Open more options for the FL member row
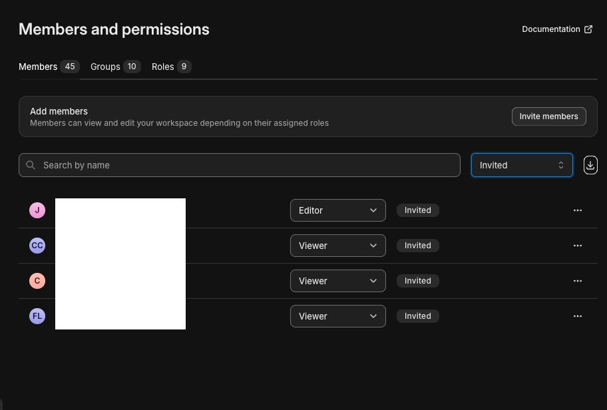Image resolution: width=607 pixels, height=410 pixels. (577, 316)
